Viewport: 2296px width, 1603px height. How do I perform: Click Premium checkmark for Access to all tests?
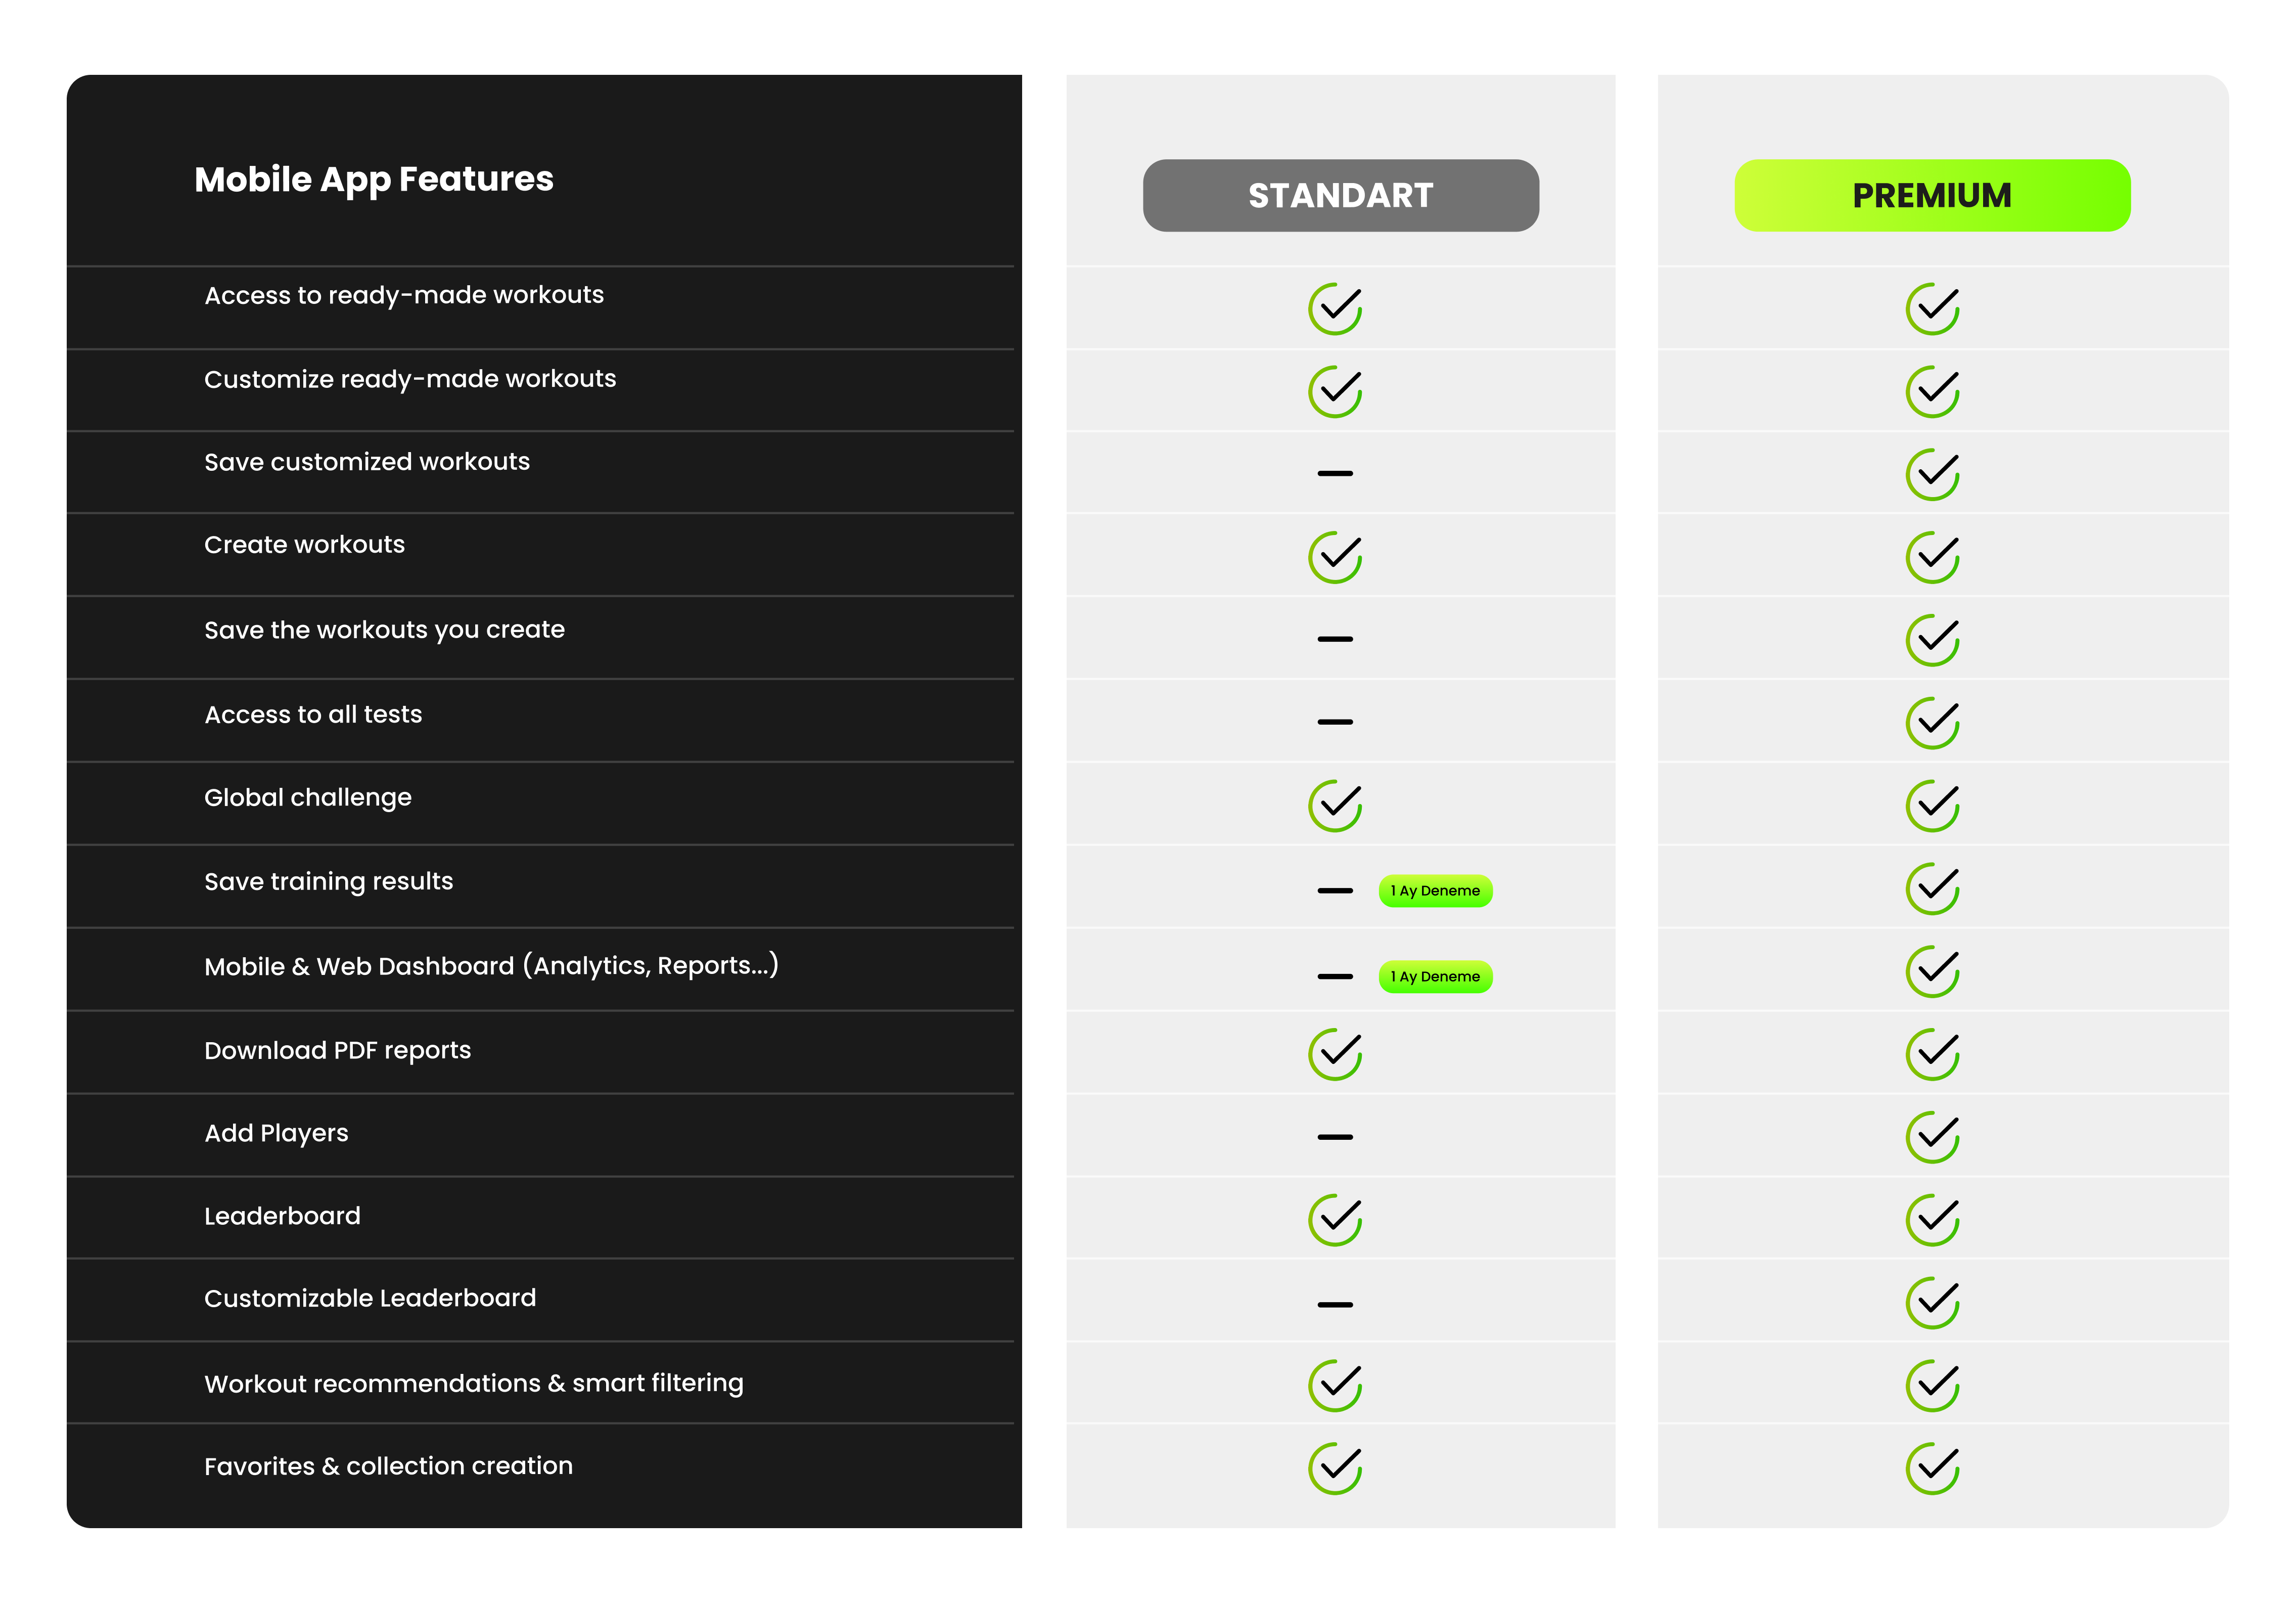click(x=1932, y=723)
